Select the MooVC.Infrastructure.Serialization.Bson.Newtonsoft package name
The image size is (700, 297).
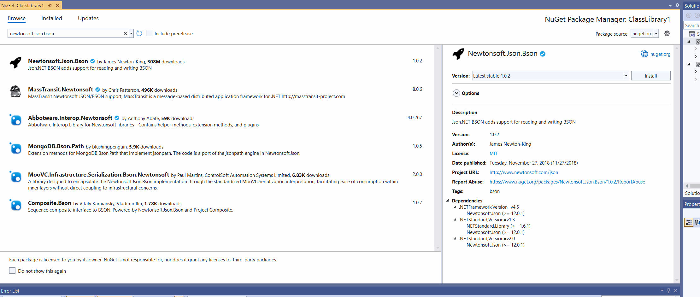(x=98, y=174)
